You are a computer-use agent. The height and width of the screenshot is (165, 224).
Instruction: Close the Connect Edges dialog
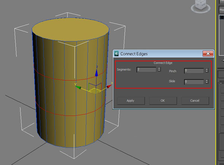[x=208, y=54]
